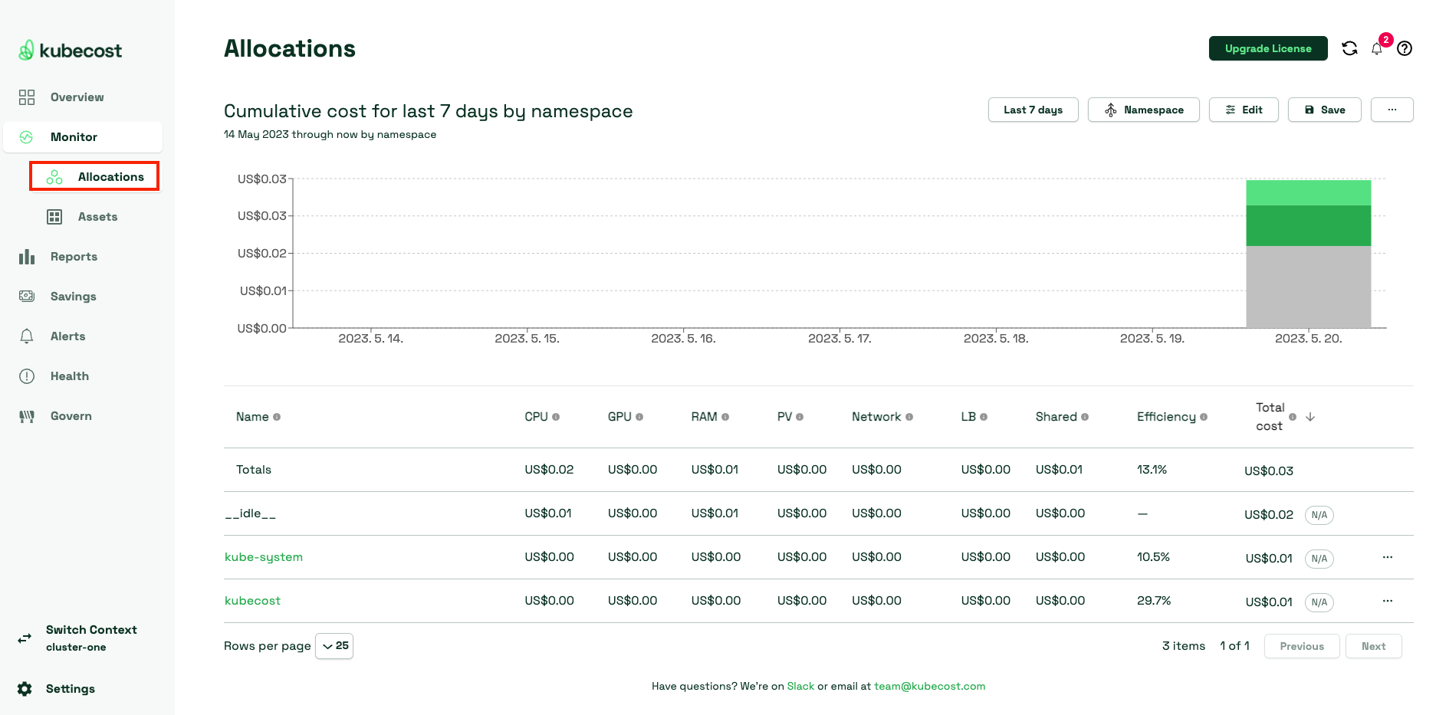Click the gray idle bar segment
The width and height of the screenshot is (1436, 715).
click(x=1308, y=287)
